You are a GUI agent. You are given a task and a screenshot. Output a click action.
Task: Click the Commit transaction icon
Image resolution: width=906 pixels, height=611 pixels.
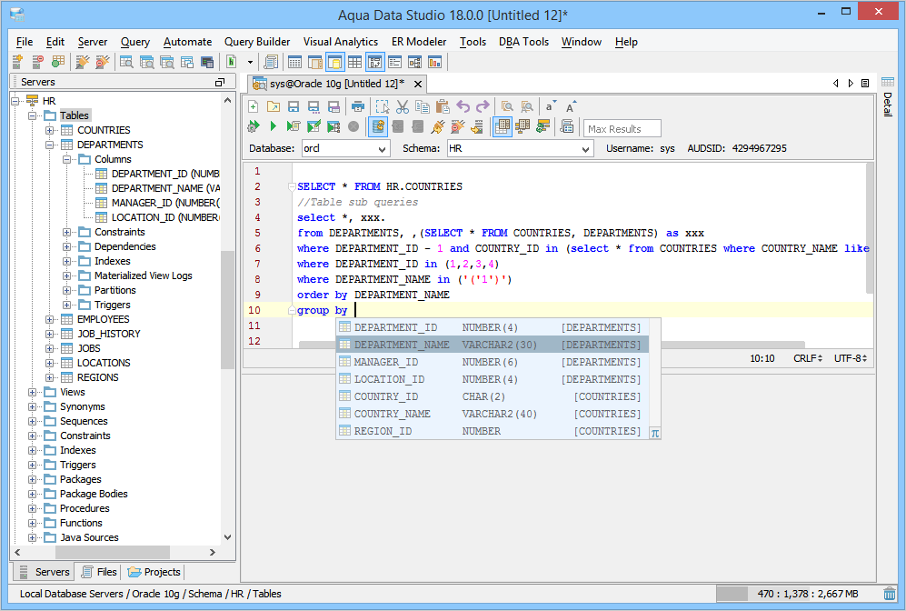pyautogui.click(x=398, y=126)
